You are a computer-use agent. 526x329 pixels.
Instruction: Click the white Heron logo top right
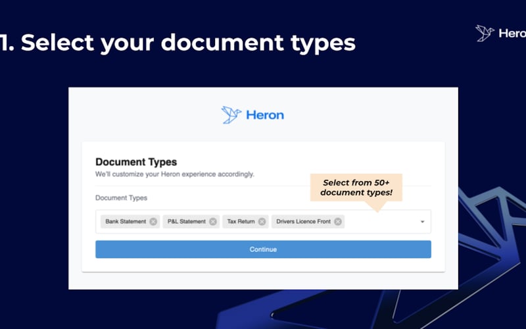[x=500, y=33]
